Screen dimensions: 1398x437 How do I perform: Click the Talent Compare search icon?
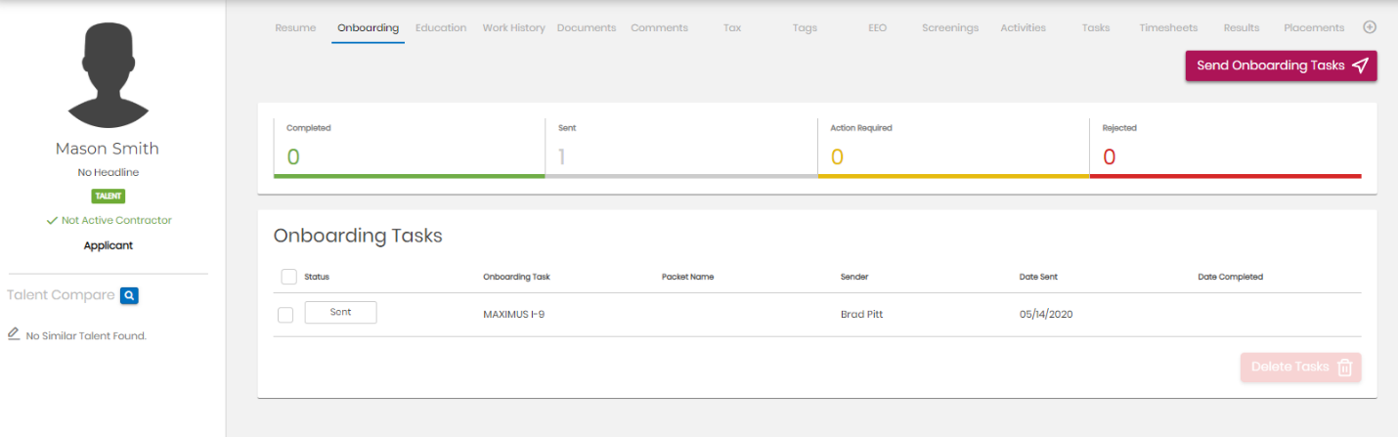[x=130, y=295]
